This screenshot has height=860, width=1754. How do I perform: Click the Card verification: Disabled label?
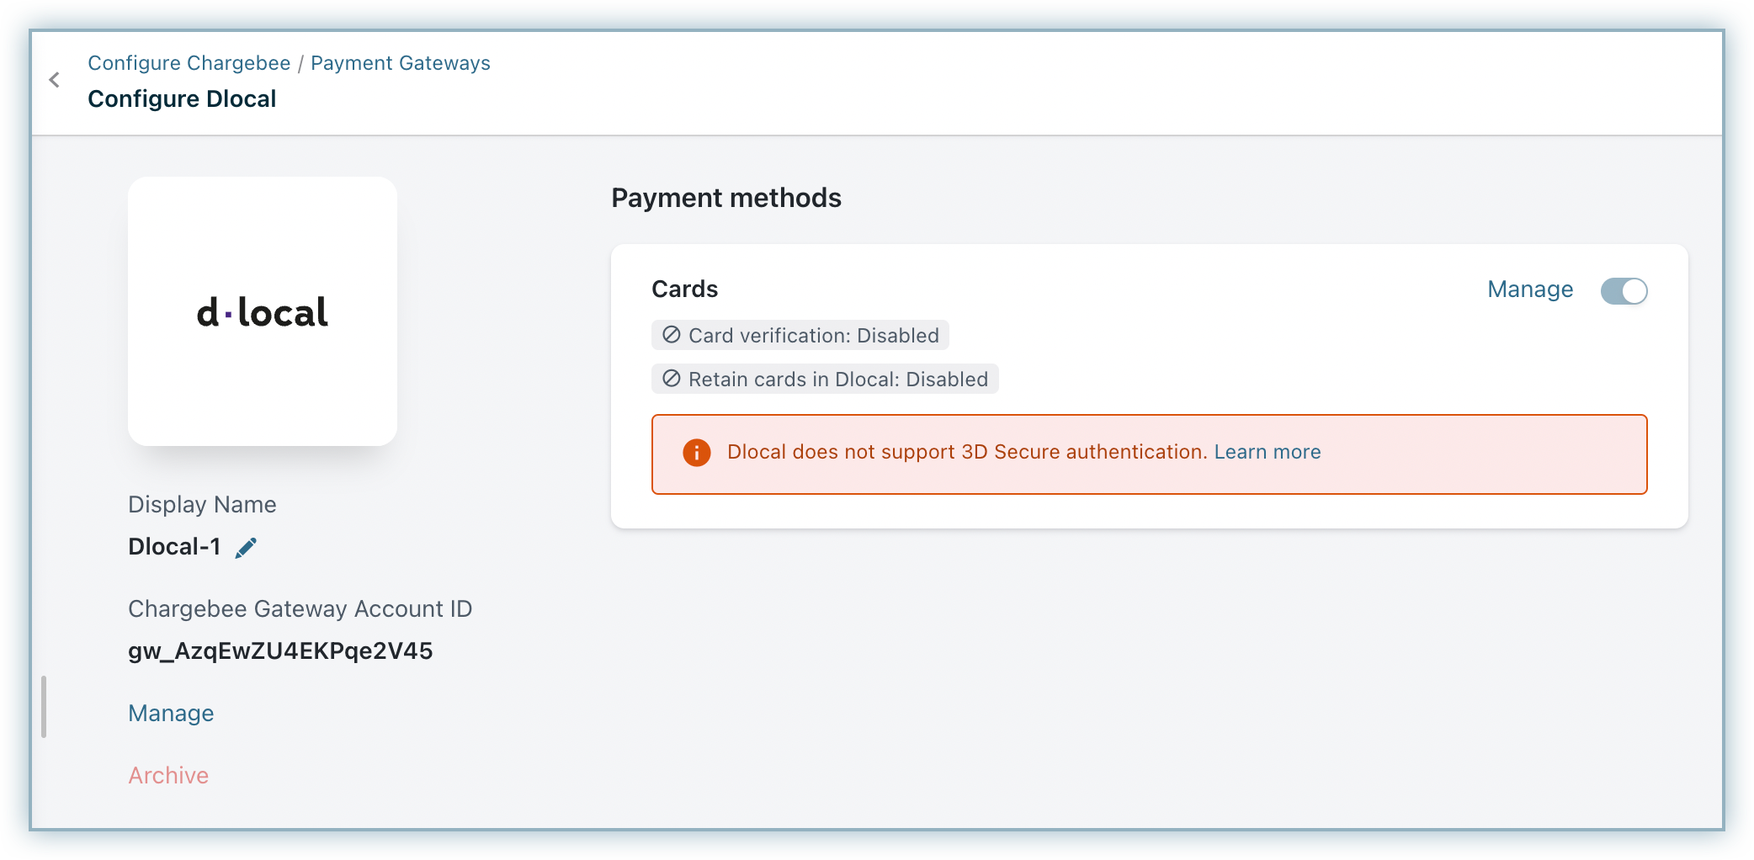813,336
